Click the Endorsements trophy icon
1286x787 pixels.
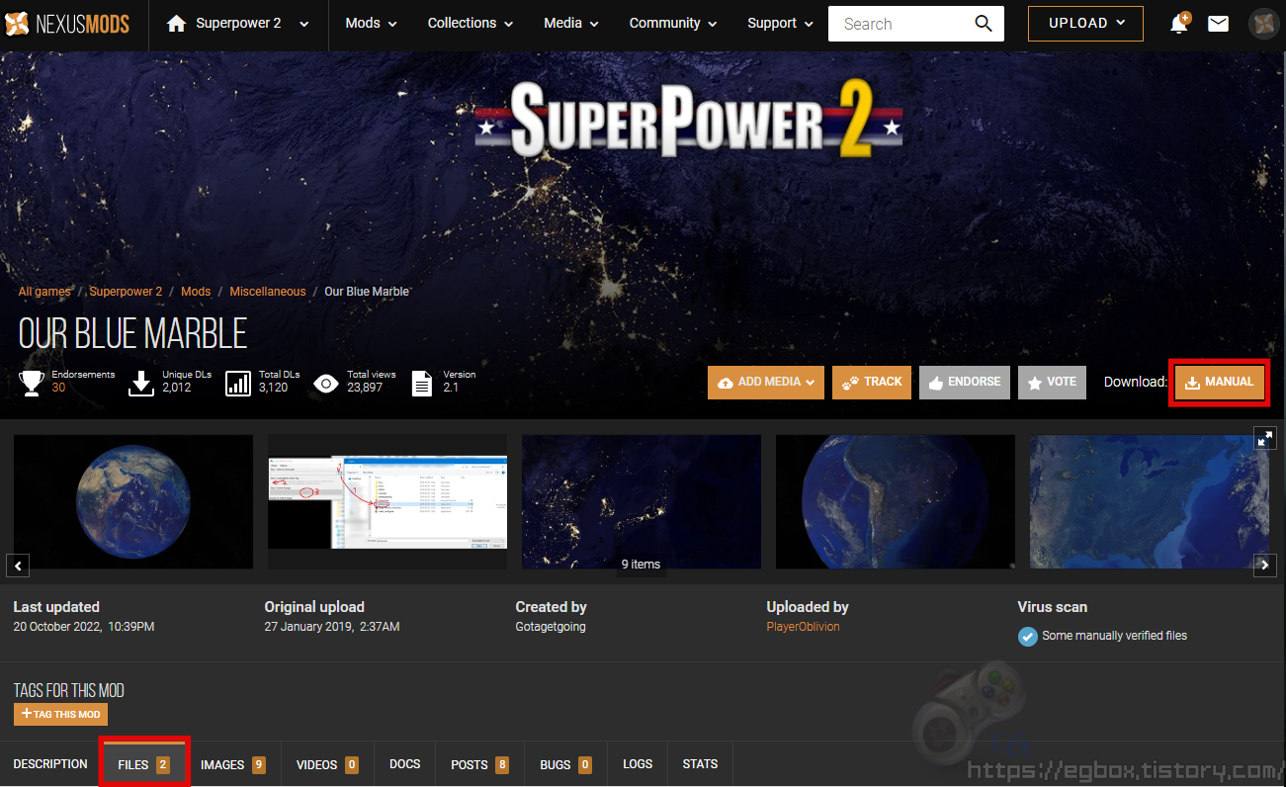pyautogui.click(x=31, y=383)
